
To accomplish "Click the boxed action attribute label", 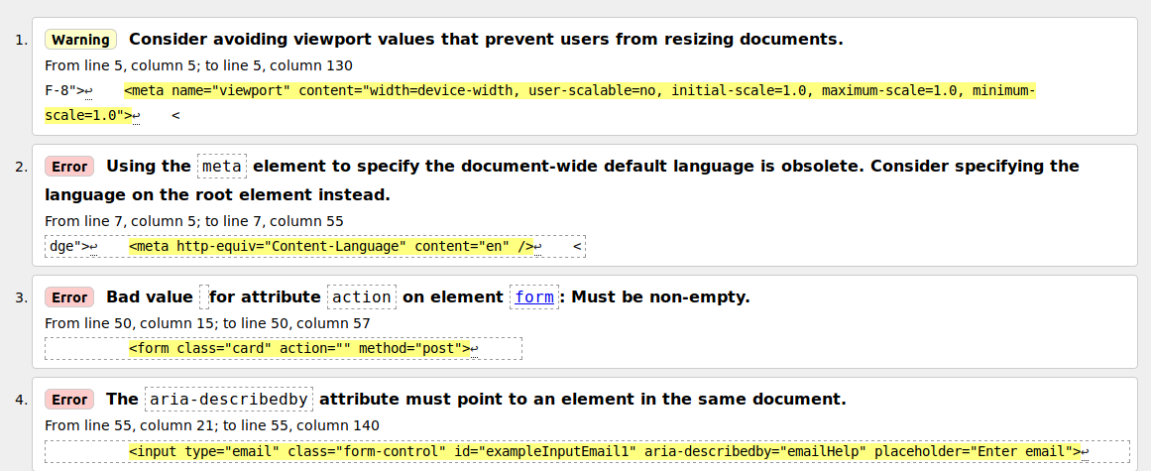I will point(362,296).
